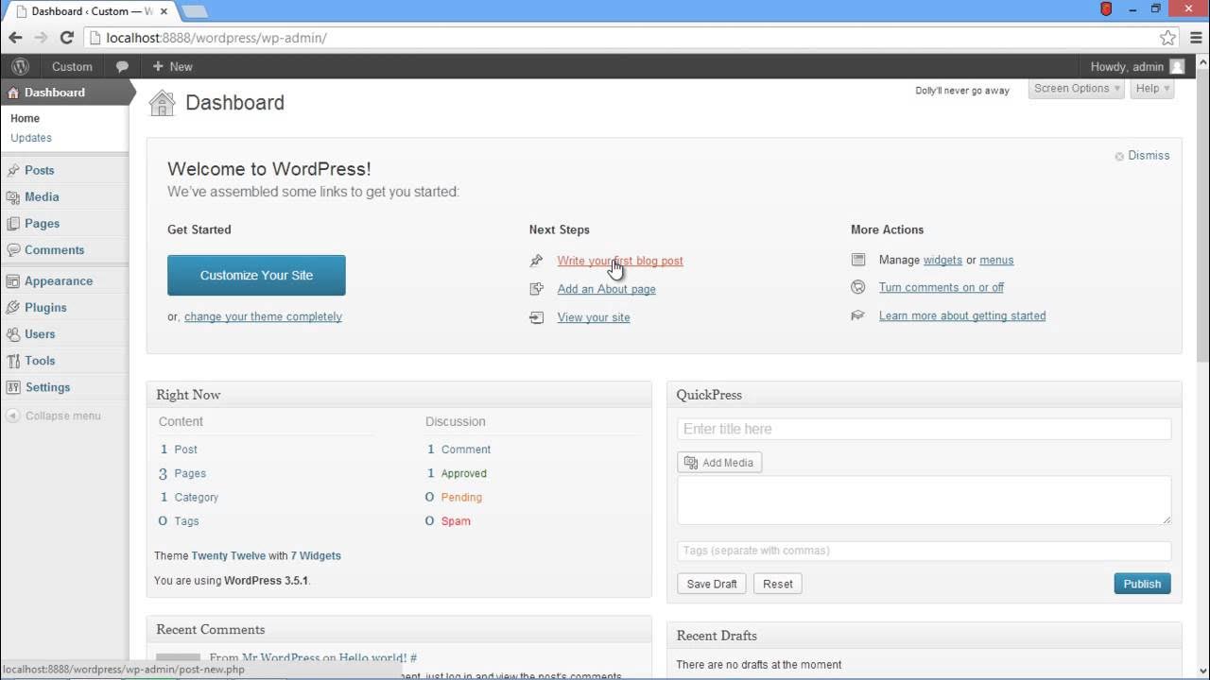Click the Comments bubble icon in sidebar

coord(13,250)
